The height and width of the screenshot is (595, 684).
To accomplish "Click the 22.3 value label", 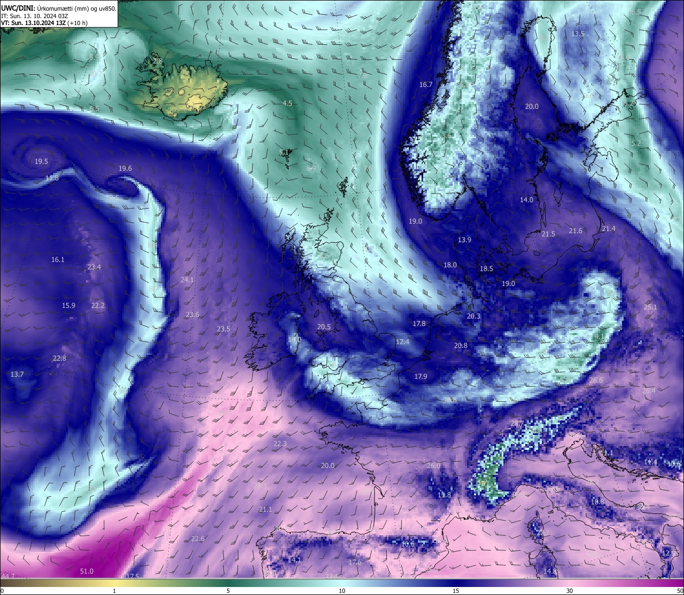I will point(280,444).
